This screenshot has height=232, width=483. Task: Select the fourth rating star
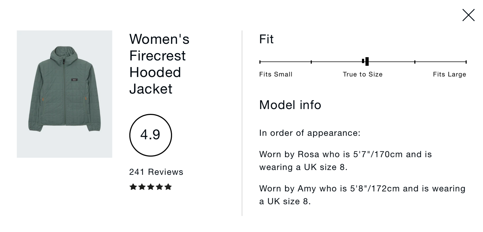coord(159,187)
